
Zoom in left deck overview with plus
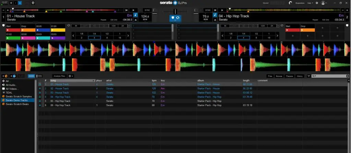pos(8,10)
